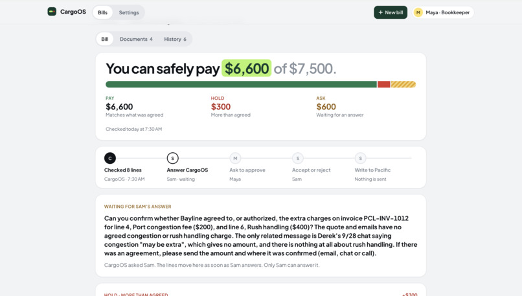The width and height of the screenshot is (522, 296).
Task: Switch to the Documents 4 tab
Action: [136, 39]
